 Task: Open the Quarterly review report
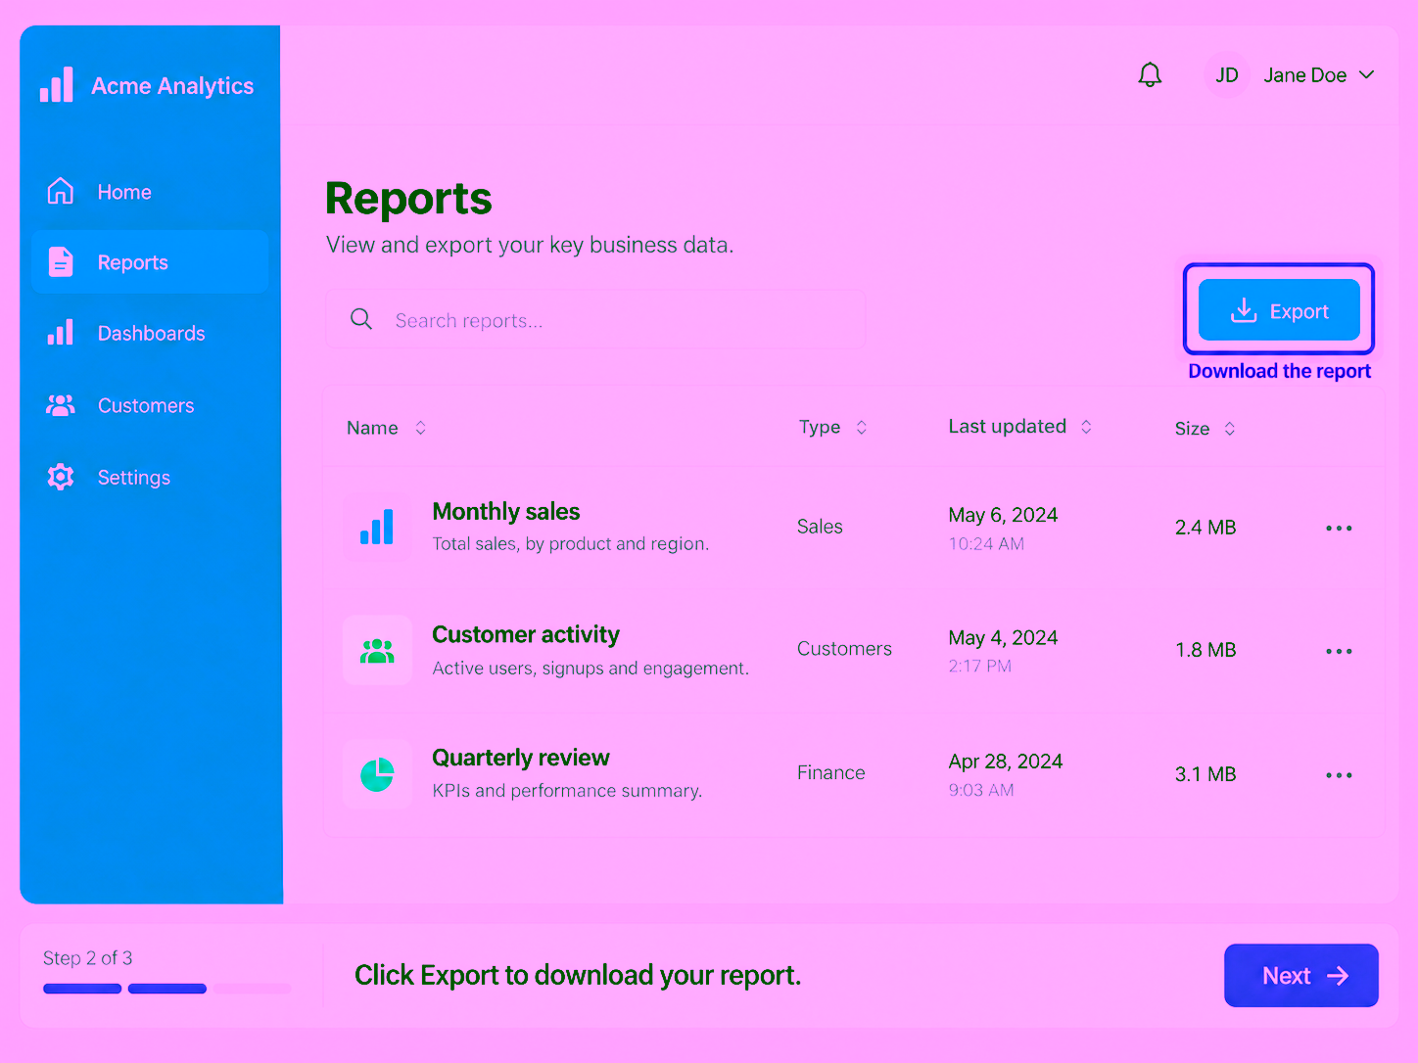pos(521,758)
